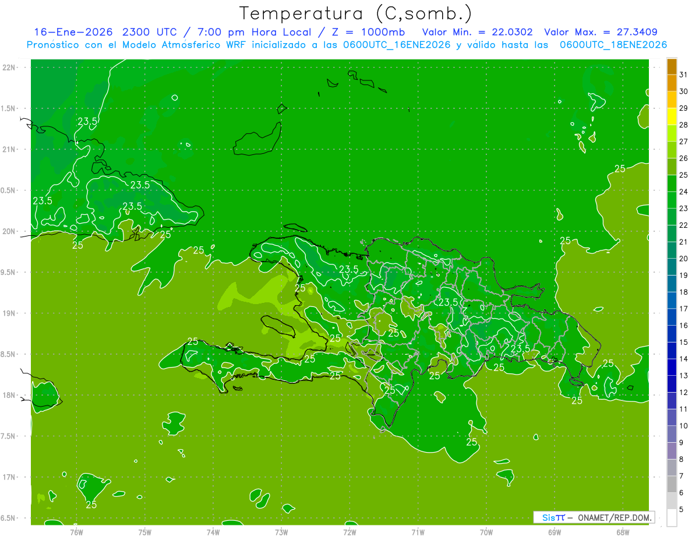
Task: Click the "17N" latitude axis label
Action: (x=8, y=478)
